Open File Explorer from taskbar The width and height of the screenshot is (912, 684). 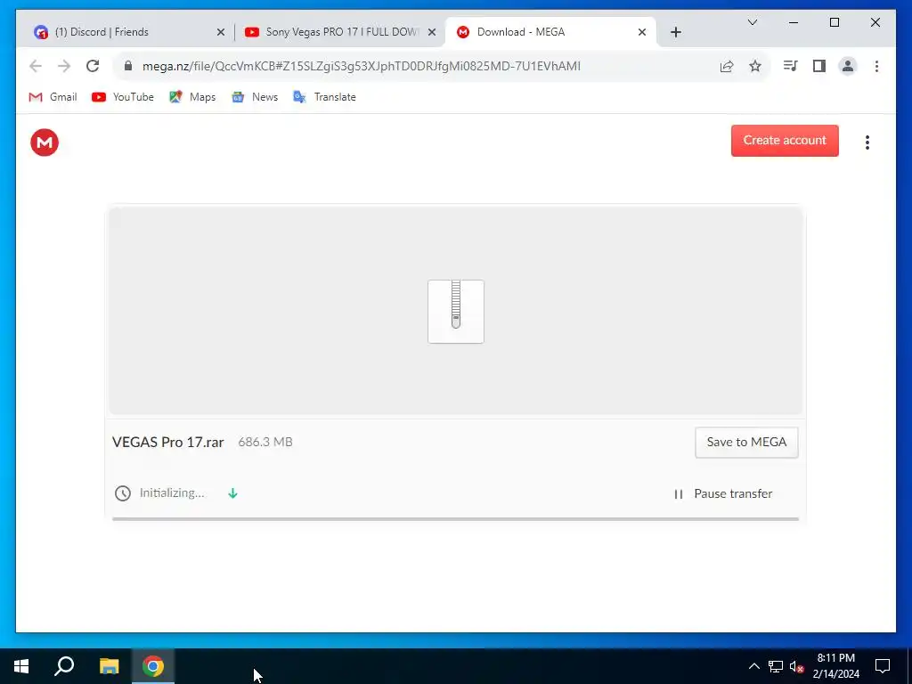tap(109, 666)
